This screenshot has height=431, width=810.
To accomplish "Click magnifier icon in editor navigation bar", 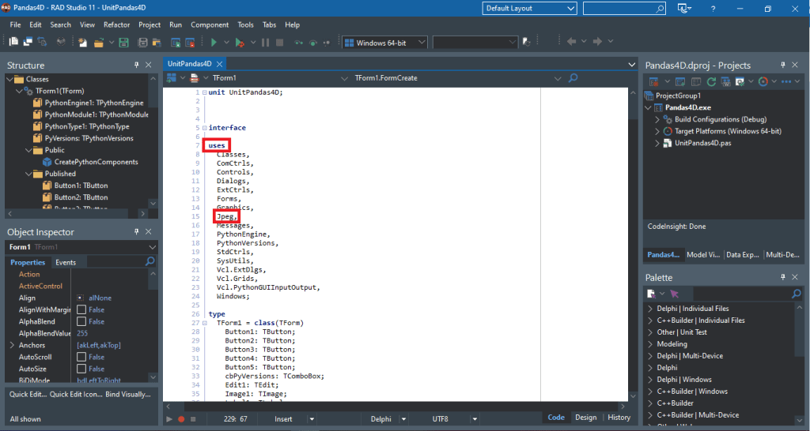I will tap(573, 78).
